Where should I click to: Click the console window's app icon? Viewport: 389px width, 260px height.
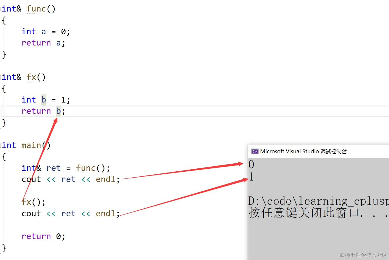(255, 152)
